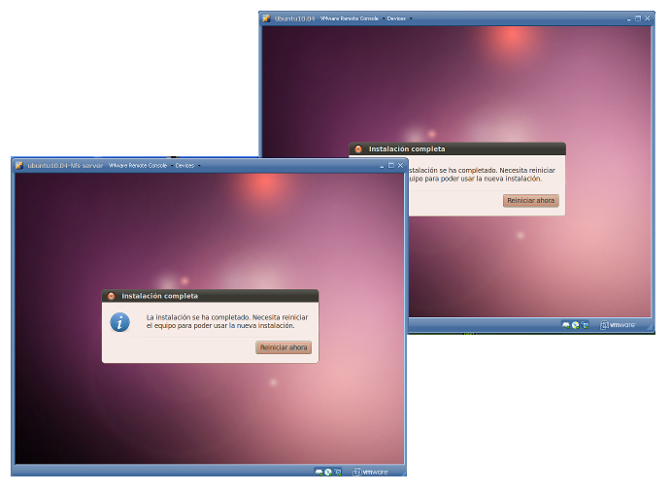Click Reiniciar ahora in the Nfs server window
This screenshot has height=492, width=671.
pos(284,347)
